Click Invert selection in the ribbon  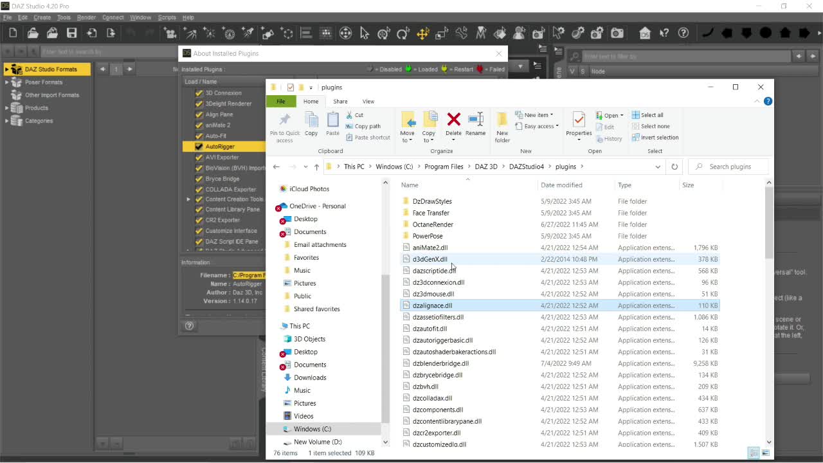(655, 137)
